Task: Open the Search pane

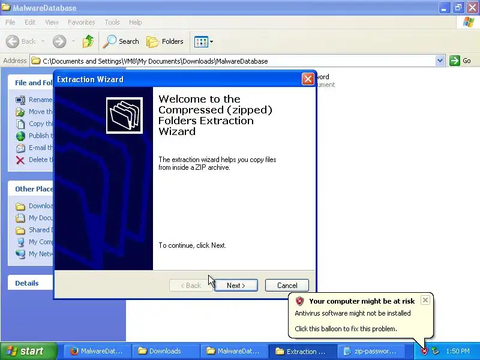Action: [121, 41]
